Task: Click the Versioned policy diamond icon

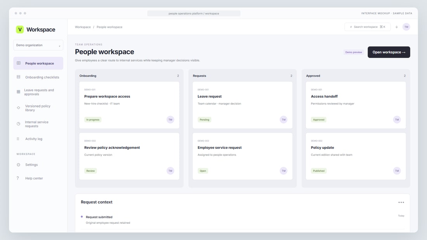Action: 19,108
